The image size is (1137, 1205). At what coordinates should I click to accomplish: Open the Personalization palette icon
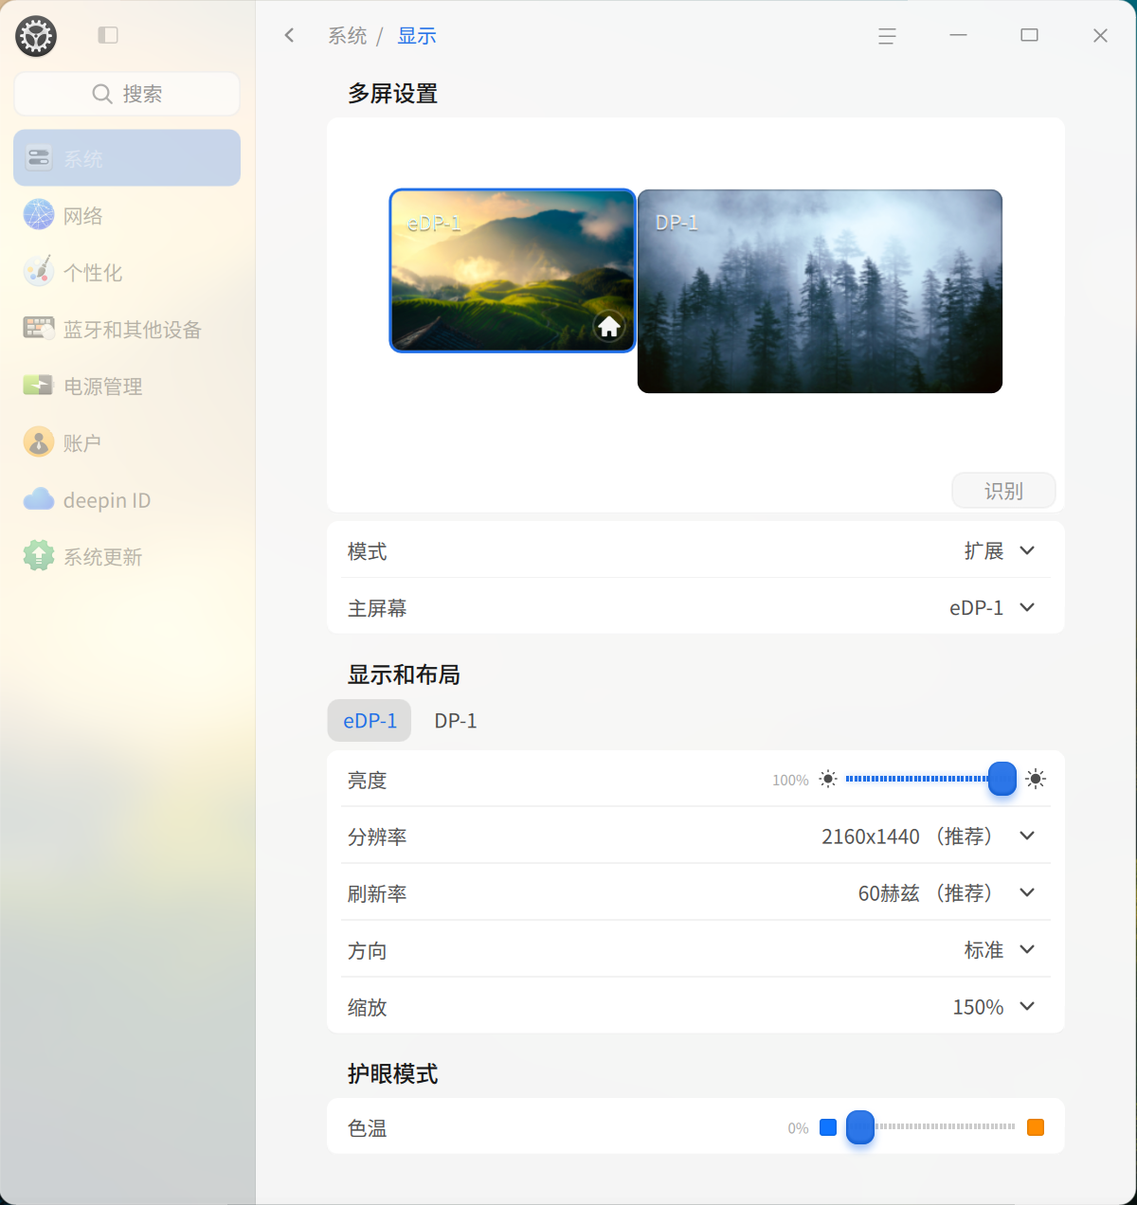pos(39,272)
